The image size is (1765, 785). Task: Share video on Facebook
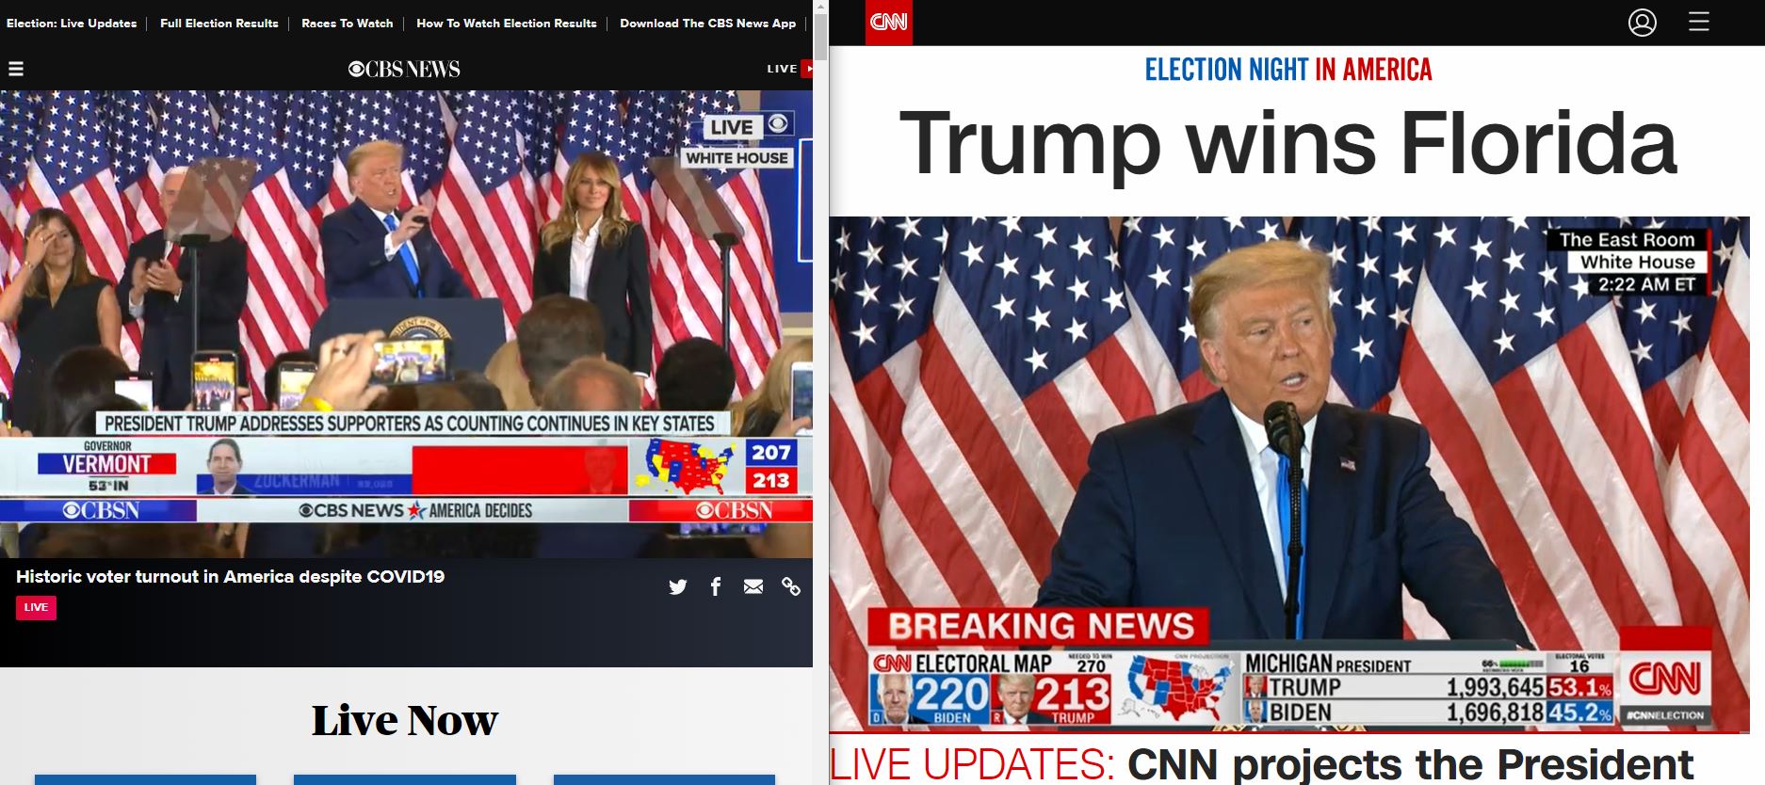pos(716,586)
